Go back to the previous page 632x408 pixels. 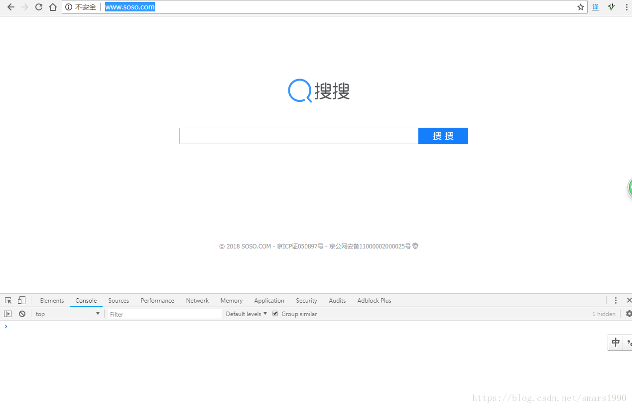click(10, 7)
